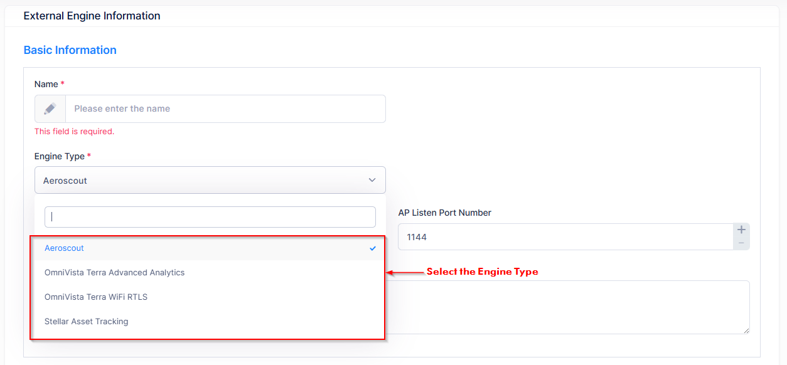Click the 'This field is required.' error message

(74, 132)
